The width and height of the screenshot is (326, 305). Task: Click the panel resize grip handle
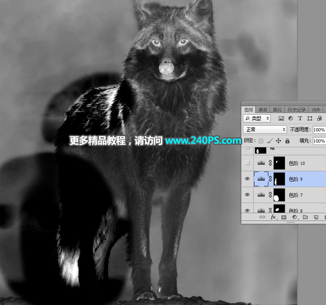(x=291, y=222)
